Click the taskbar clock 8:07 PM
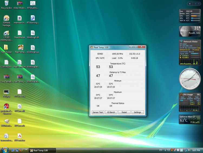Screen dimensions: 203x153 196,150
